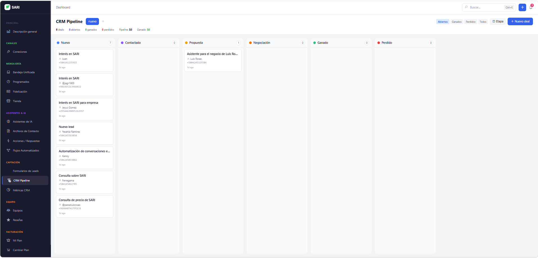Open Mi Plan crown icon
Screen dimensions: 538x258
point(8,240)
